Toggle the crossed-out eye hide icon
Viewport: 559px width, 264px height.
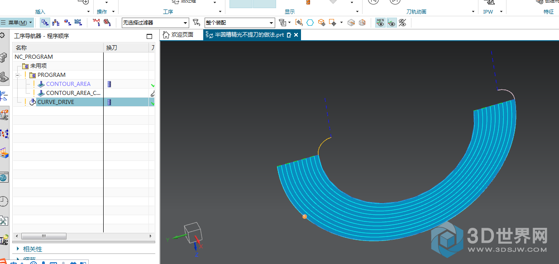click(x=402, y=22)
